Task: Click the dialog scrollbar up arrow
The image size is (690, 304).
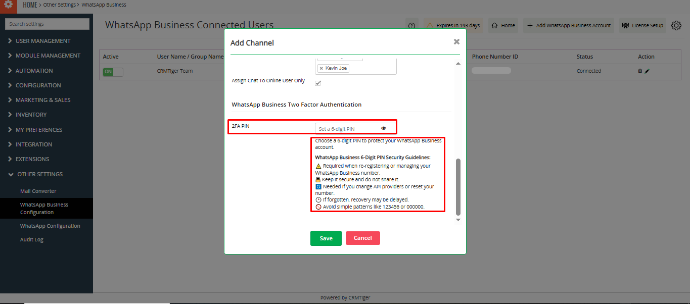Action: click(458, 64)
